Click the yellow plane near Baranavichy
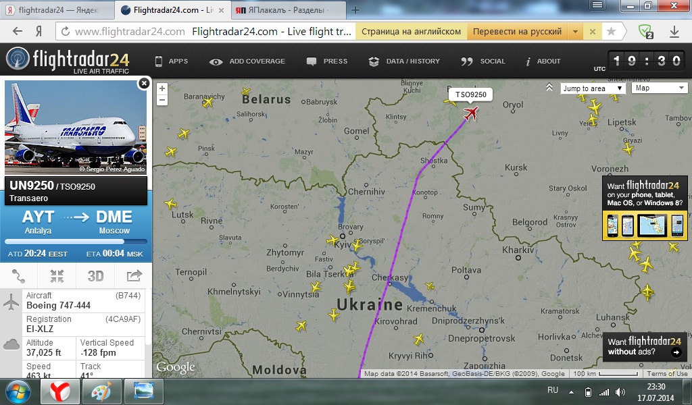Viewport: 692px width, 405px height. pyautogui.click(x=207, y=103)
